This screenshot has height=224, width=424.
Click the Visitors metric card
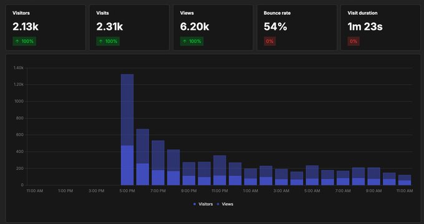point(46,27)
